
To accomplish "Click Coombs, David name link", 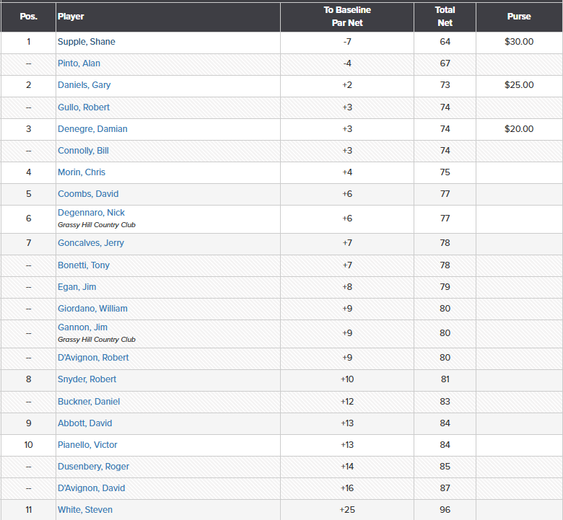I will 88,194.
